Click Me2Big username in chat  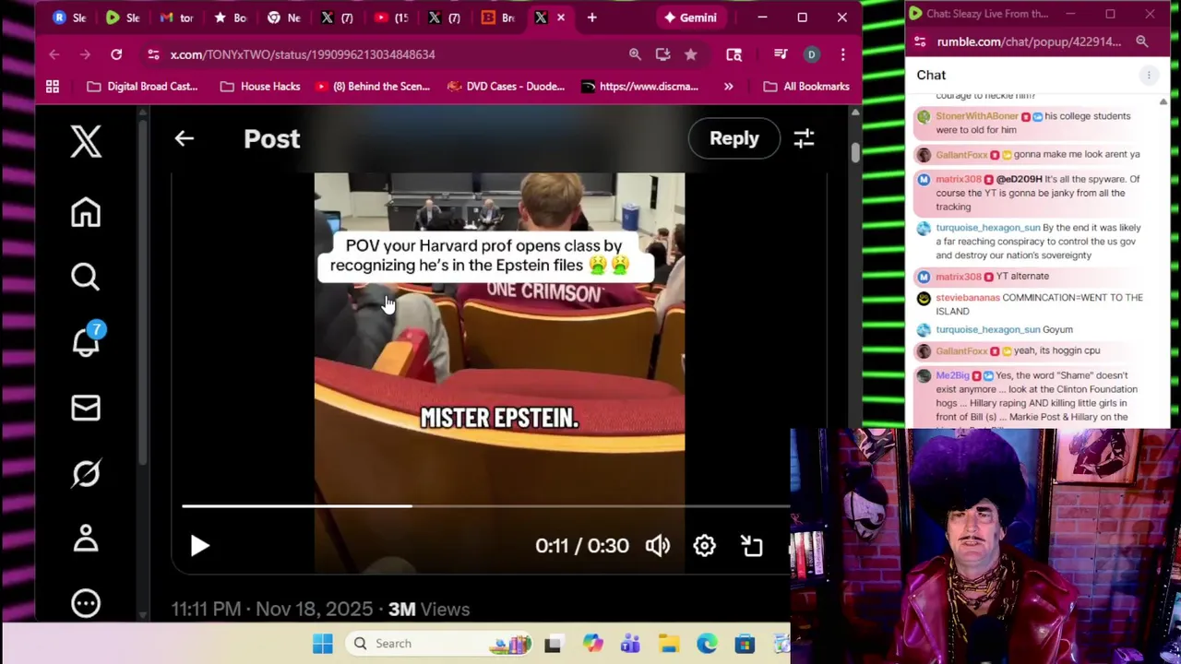coord(952,375)
